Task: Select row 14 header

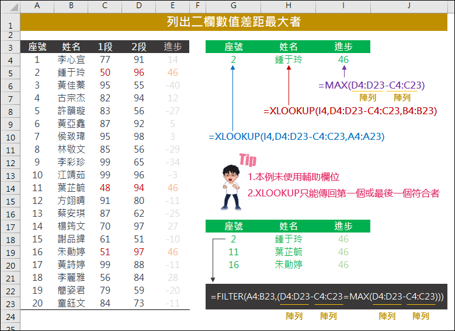Action: pyautogui.click(x=11, y=189)
